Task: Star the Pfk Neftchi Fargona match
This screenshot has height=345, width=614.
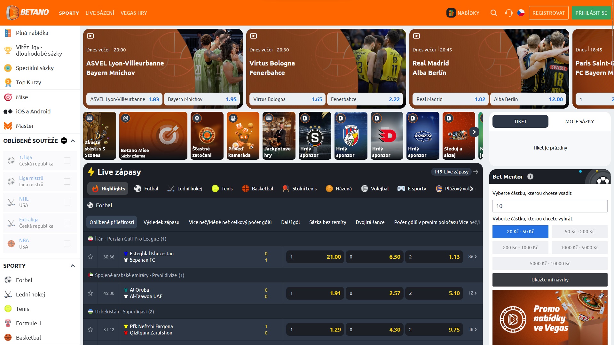Action: coord(91,330)
